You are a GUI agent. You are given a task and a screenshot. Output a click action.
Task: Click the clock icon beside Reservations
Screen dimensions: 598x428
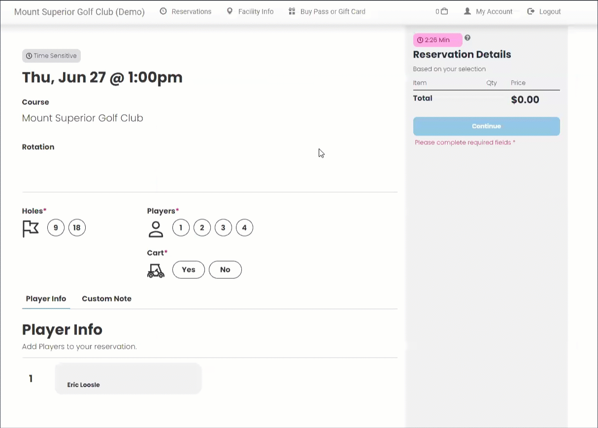164,11
